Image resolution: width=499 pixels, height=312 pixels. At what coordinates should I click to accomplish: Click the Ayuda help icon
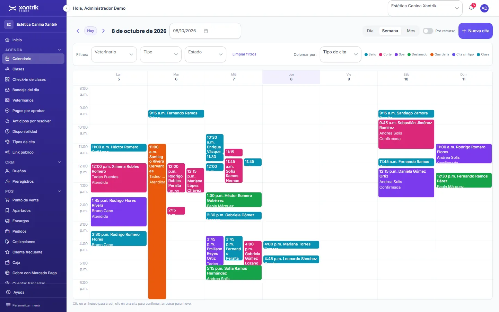pos(8,292)
